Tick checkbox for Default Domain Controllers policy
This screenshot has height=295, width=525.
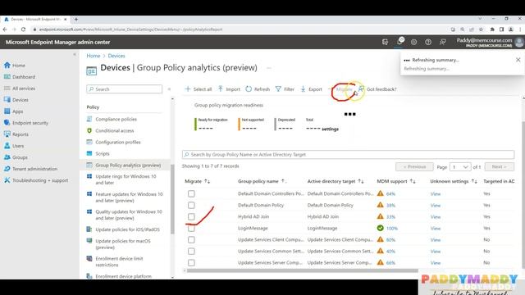(191, 193)
